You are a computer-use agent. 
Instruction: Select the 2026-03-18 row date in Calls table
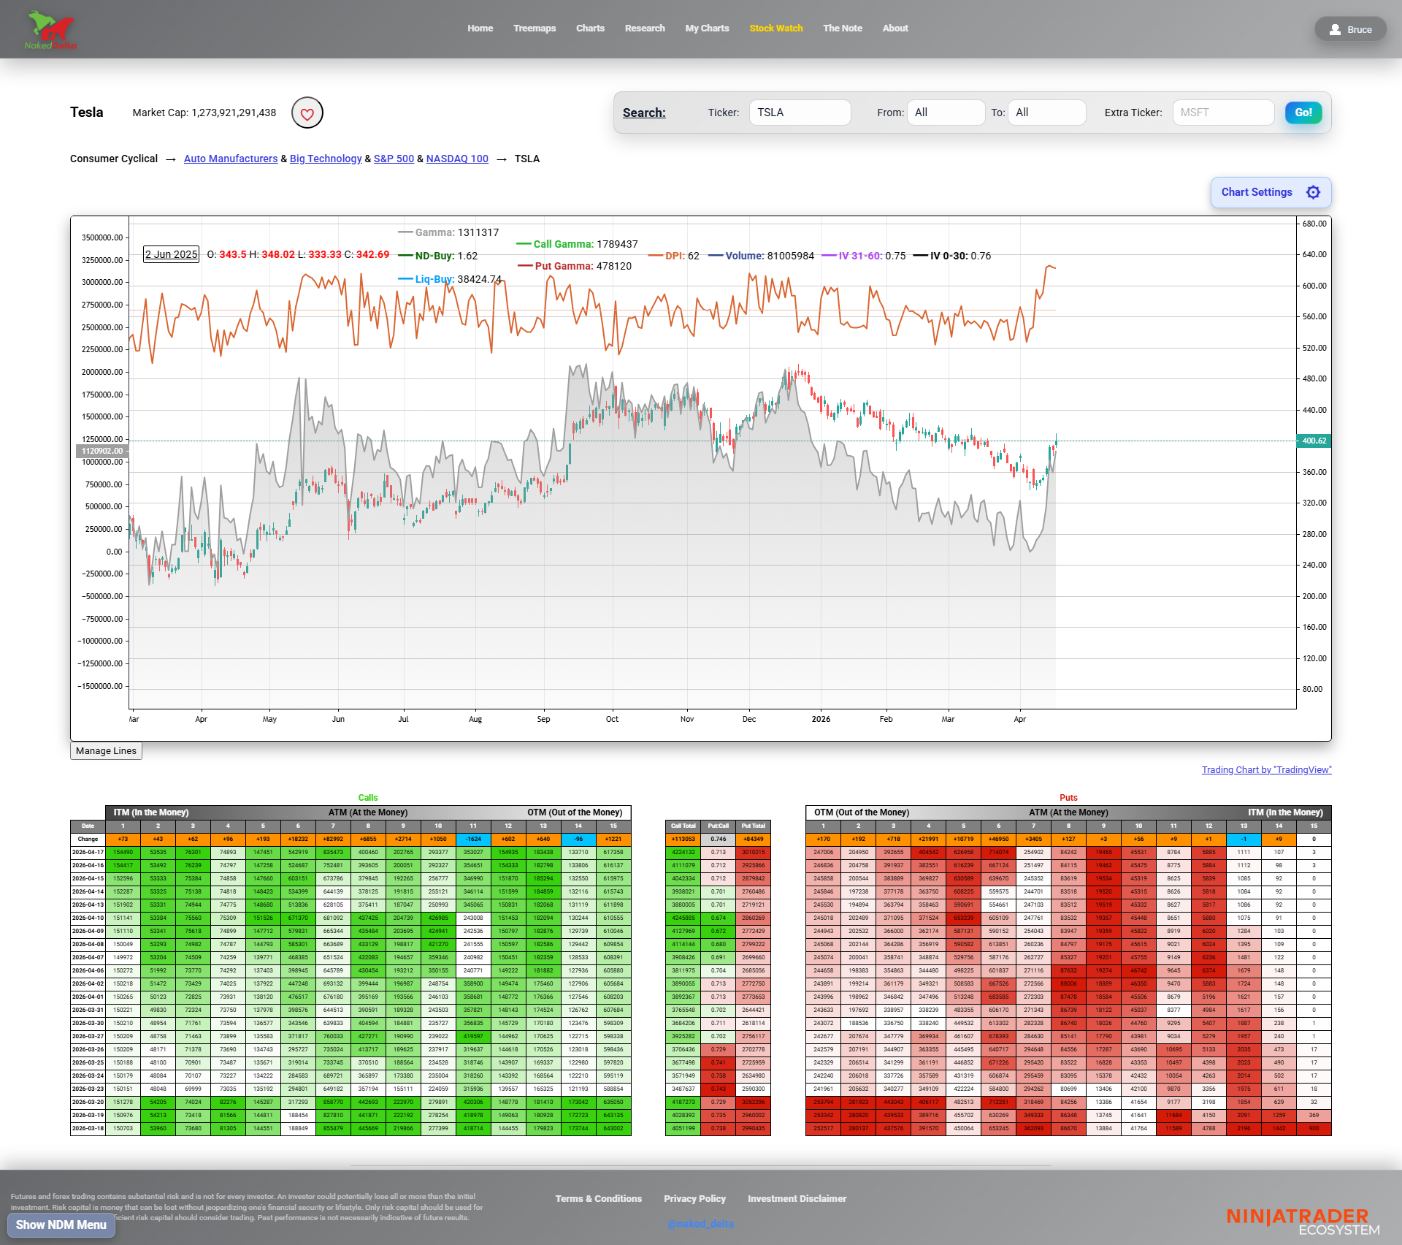pyautogui.click(x=88, y=1128)
